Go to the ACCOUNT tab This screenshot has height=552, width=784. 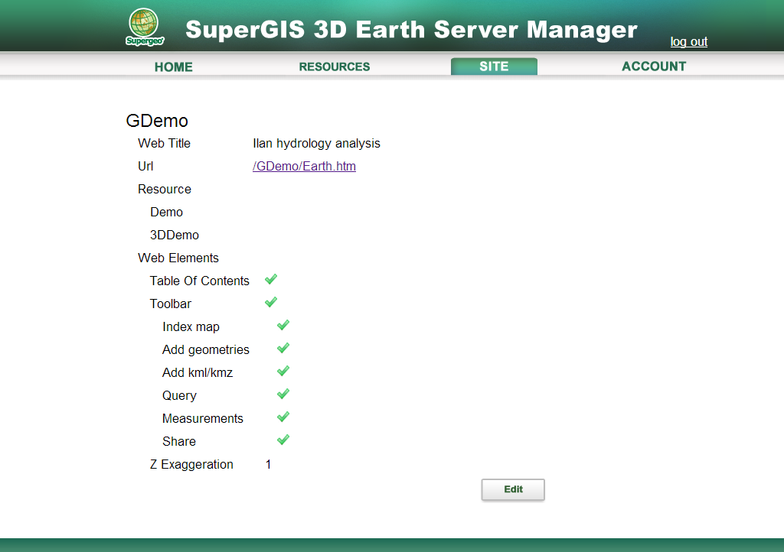(654, 67)
